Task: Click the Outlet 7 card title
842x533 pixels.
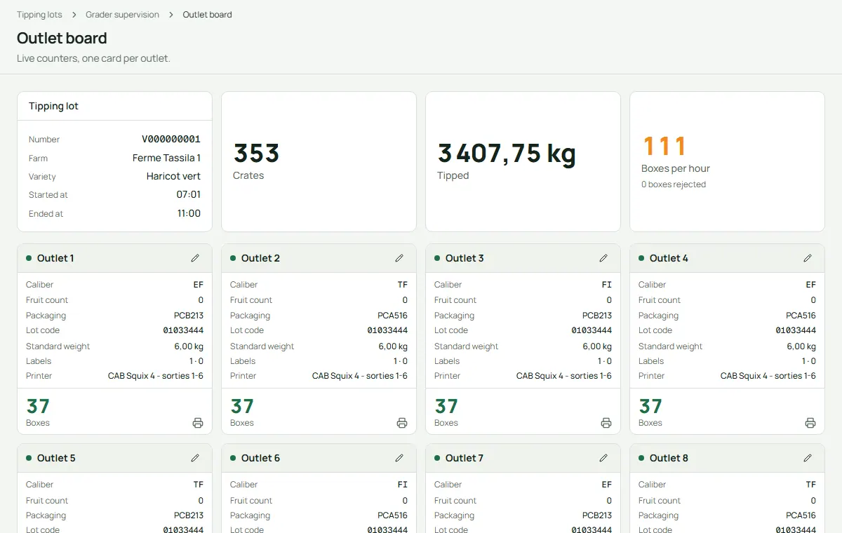Action: 465,458
